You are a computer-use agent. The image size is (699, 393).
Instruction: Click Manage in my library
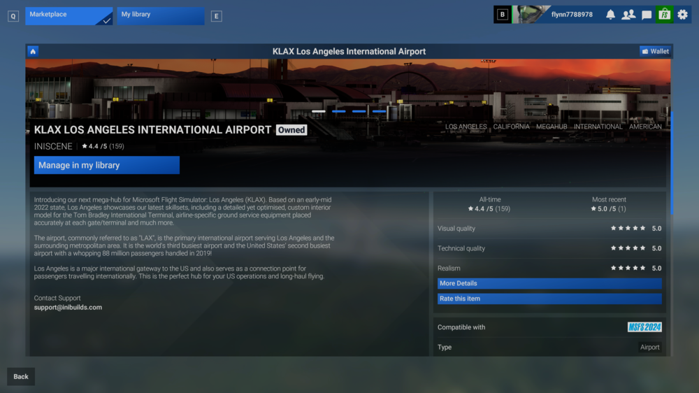pos(106,165)
